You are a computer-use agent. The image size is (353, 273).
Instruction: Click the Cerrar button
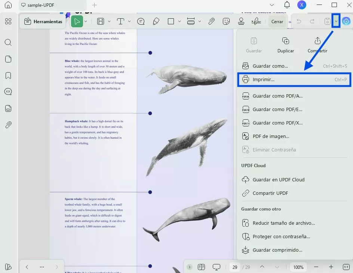click(277, 22)
